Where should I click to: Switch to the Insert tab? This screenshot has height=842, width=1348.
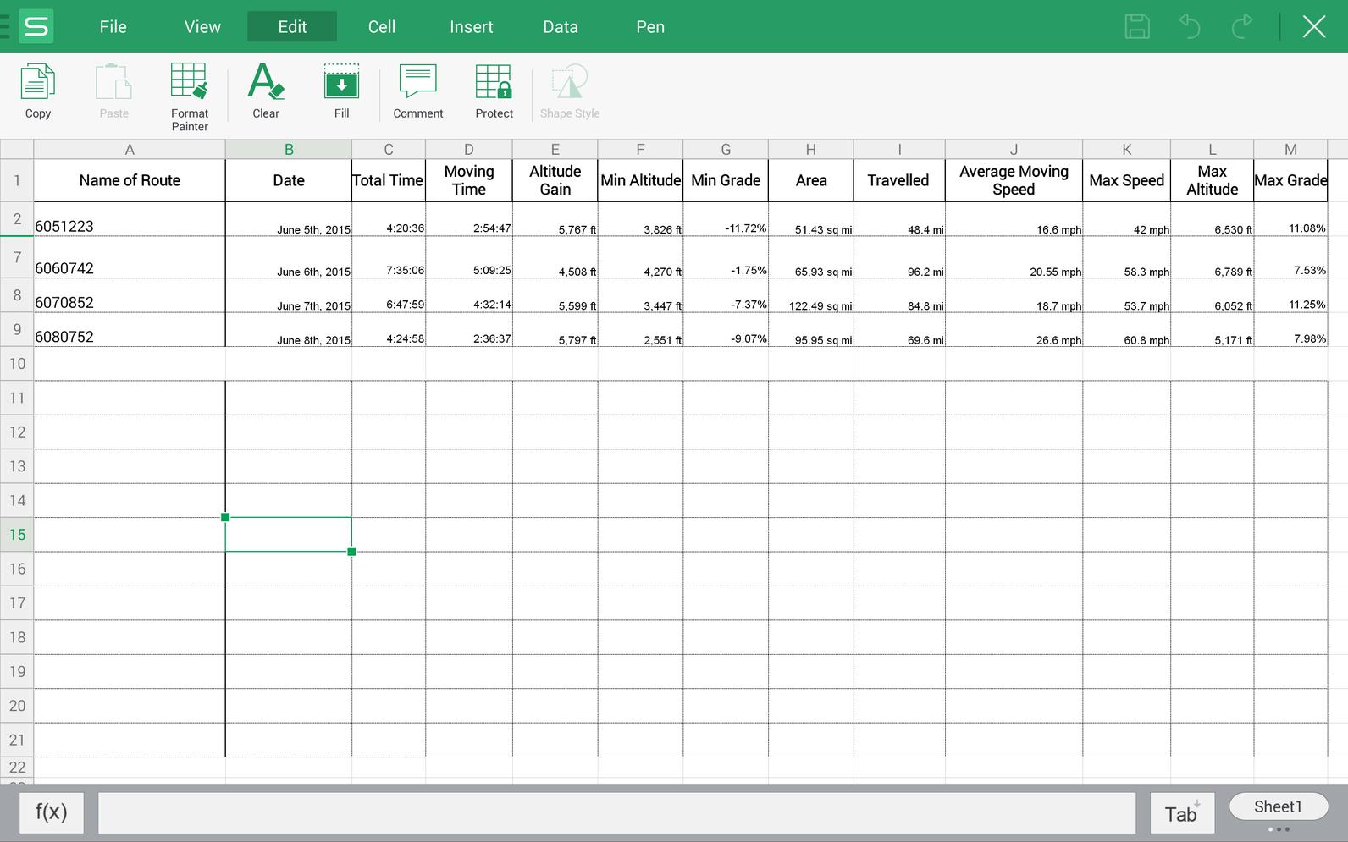click(x=471, y=26)
